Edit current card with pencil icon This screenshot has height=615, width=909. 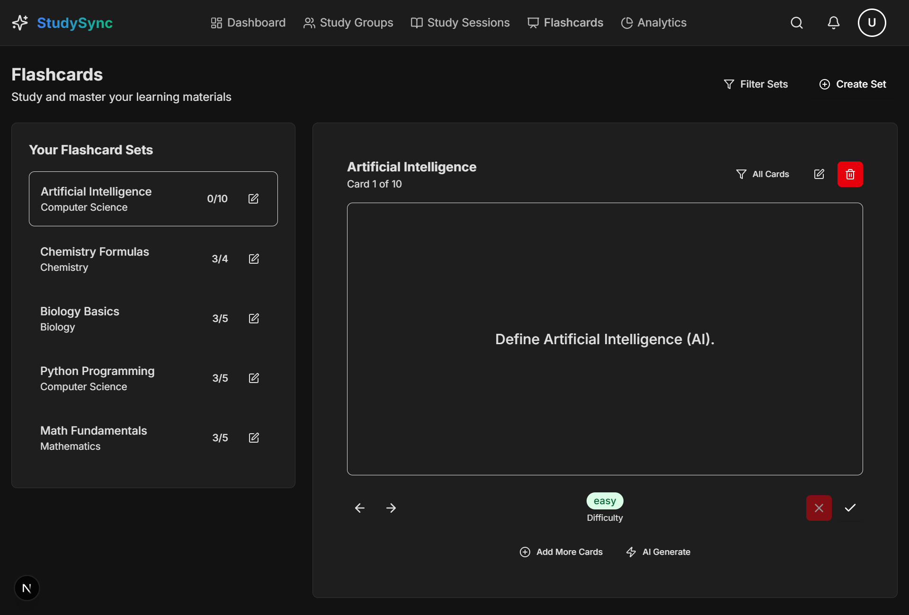coord(819,174)
